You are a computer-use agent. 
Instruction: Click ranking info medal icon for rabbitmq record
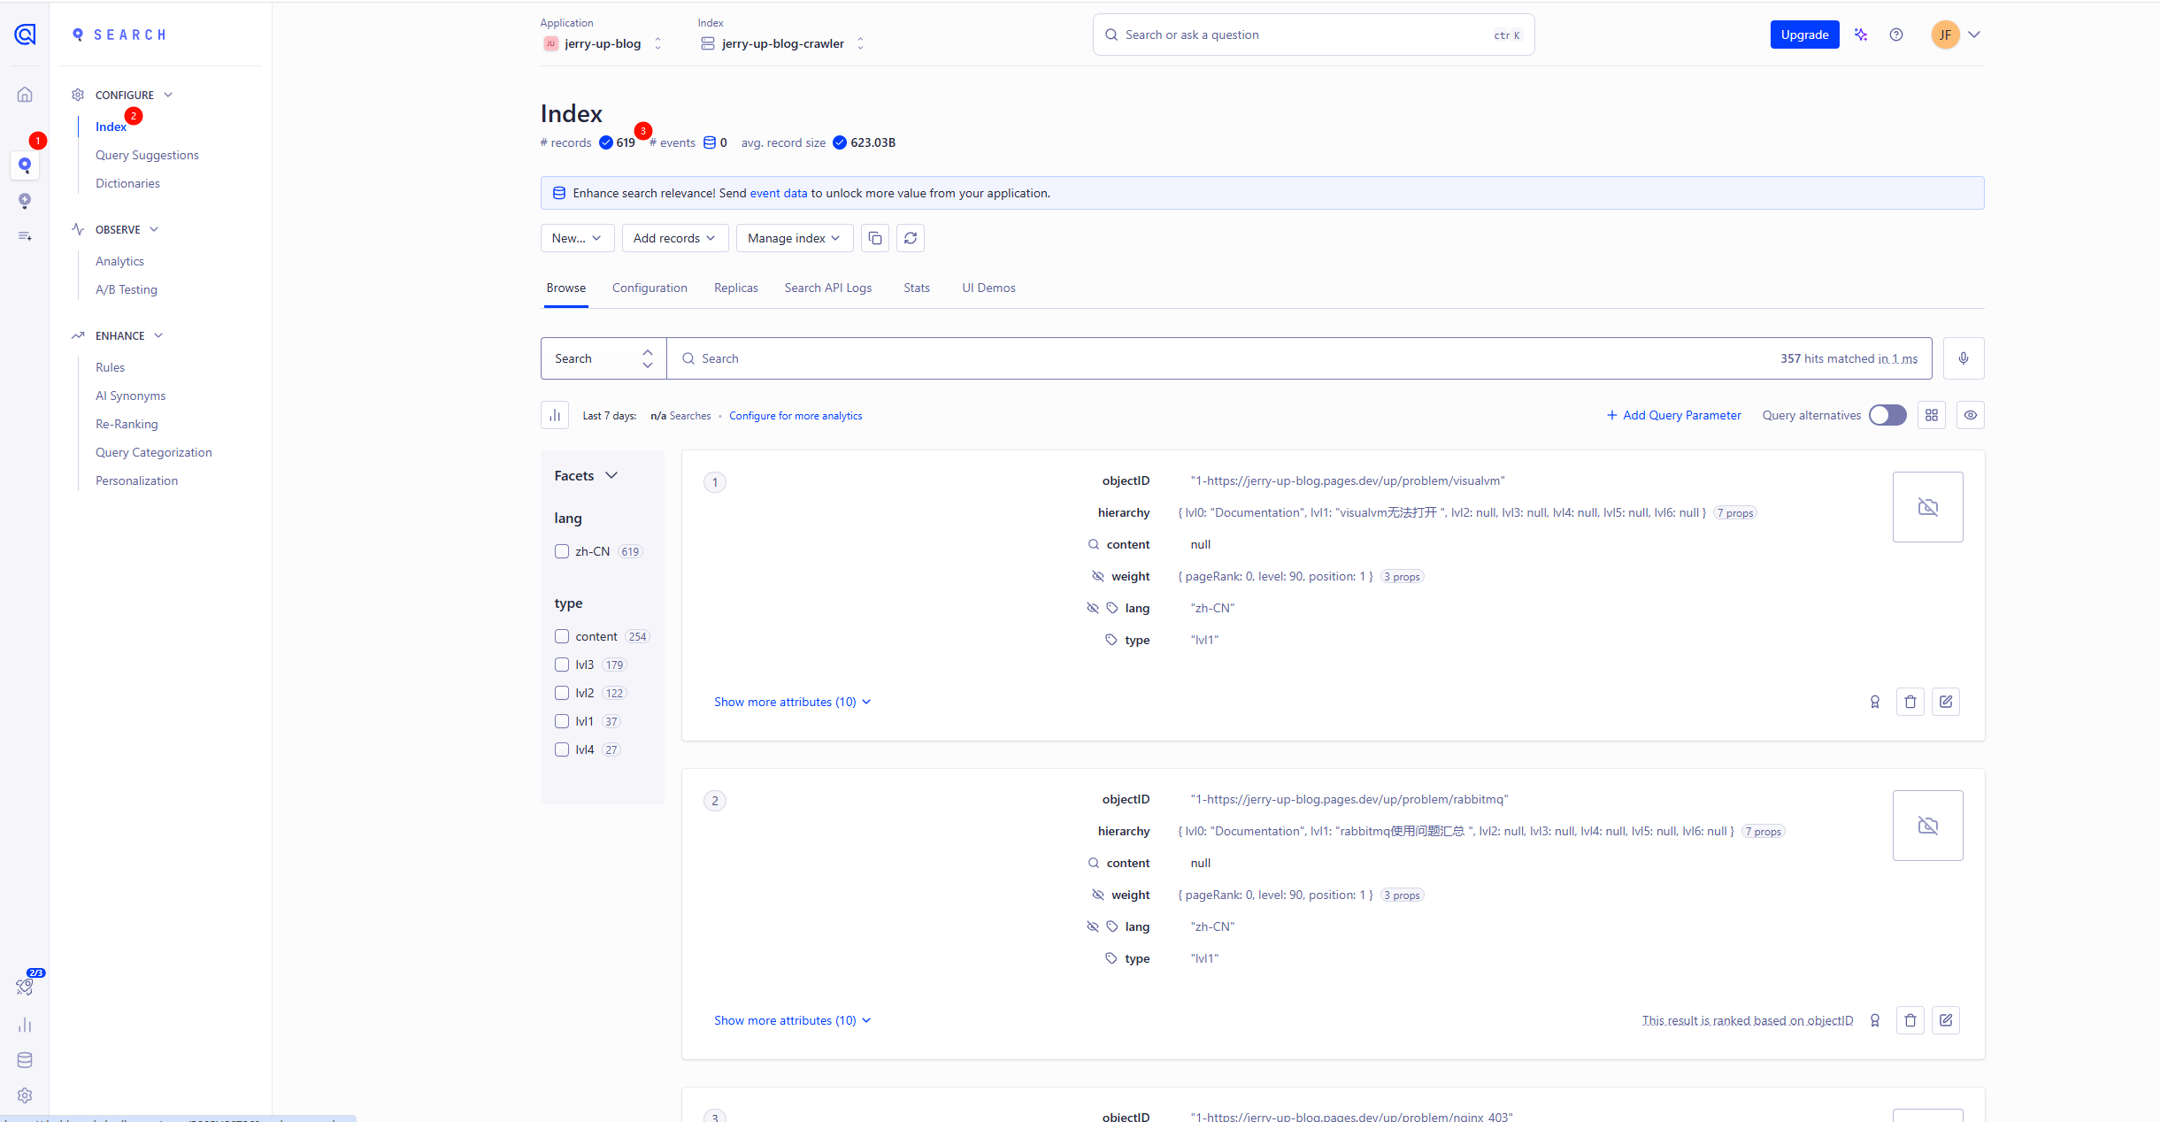coord(1875,1020)
